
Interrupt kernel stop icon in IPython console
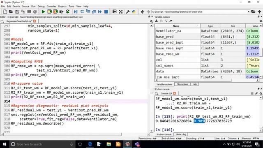[x=252, y=93]
